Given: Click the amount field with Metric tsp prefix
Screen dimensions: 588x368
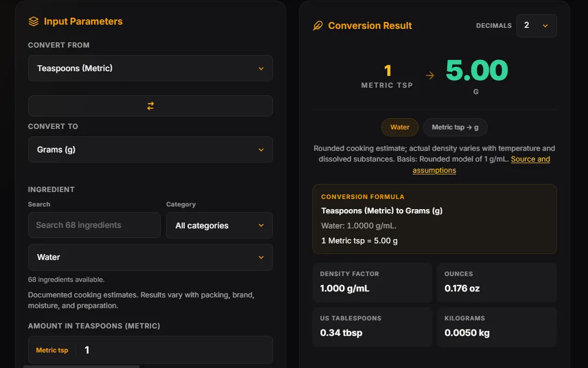Looking at the screenshot, I should [x=151, y=350].
